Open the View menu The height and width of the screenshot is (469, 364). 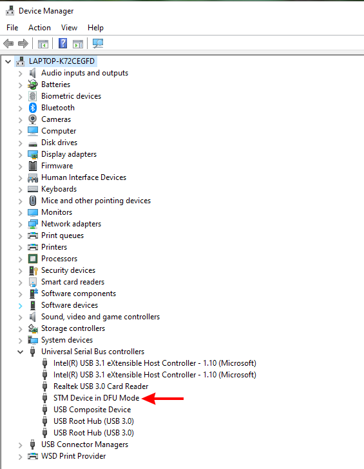[x=69, y=28]
